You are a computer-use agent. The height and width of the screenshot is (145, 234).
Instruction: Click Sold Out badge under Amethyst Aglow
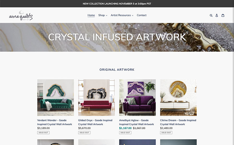125,133
